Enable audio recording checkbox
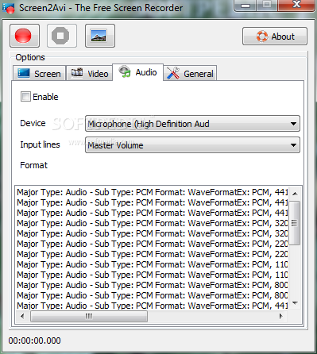 (x=25, y=97)
